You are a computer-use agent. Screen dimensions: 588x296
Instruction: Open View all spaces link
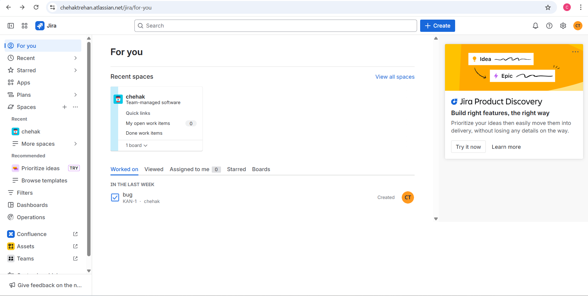tap(395, 77)
